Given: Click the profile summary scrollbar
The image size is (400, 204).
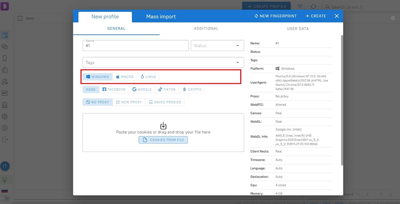Looking at the screenshot, I should coord(342,100).
